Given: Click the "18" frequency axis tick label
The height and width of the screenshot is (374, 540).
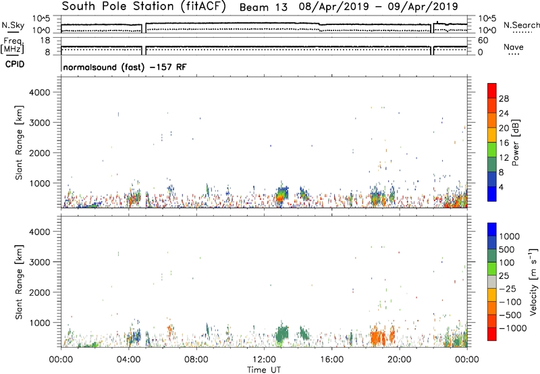Looking at the screenshot, I should tap(45, 41).
